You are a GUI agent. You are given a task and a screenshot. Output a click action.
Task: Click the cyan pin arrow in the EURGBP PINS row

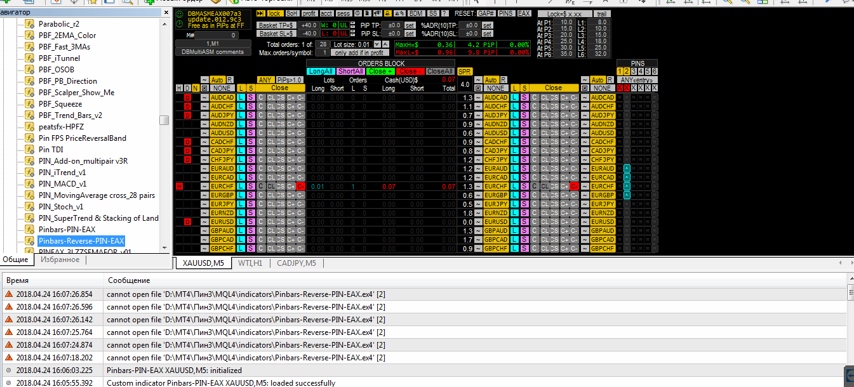coord(627,195)
